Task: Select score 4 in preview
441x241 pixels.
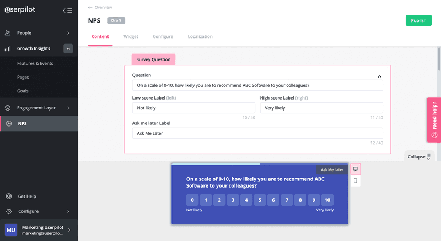Action: coord(246,200)
